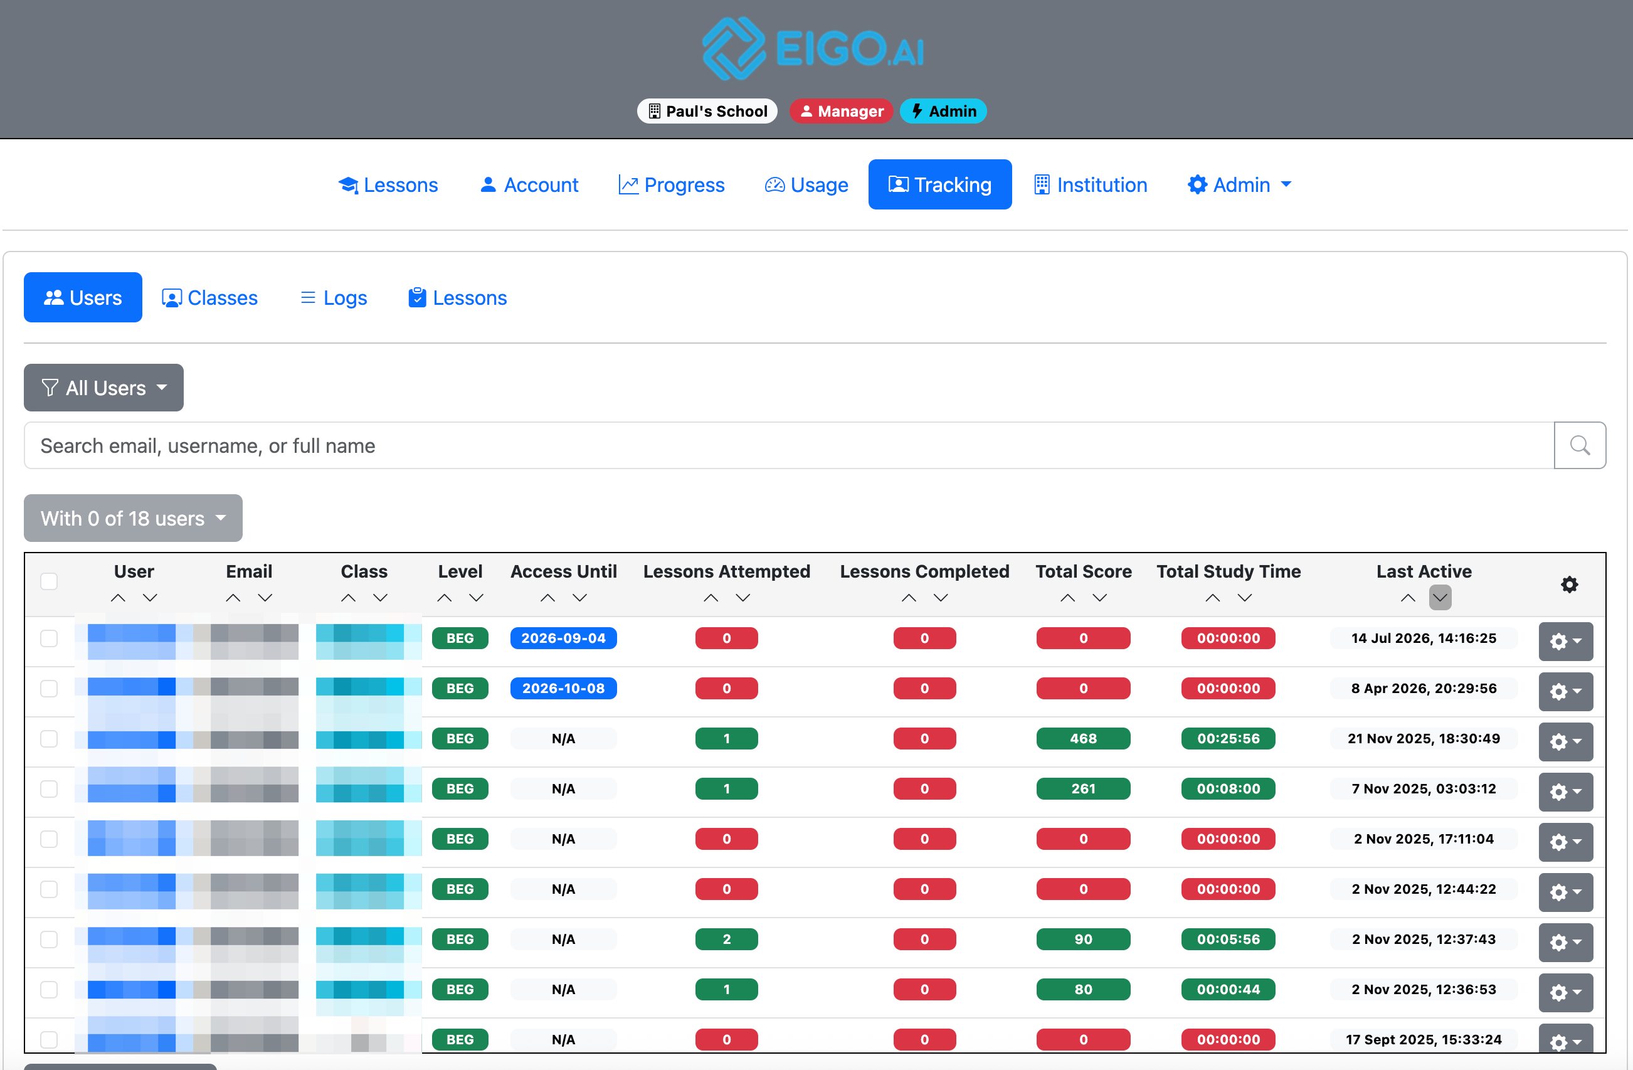Sort Total Score descending
Viewport: 1633px width, 1070px height.
pyautogui.click(x=1100, y=598)
